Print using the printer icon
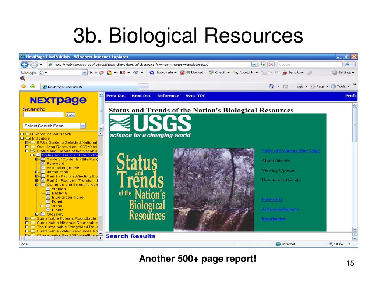This screenshot has height=282, width=377. click(300, 86)
